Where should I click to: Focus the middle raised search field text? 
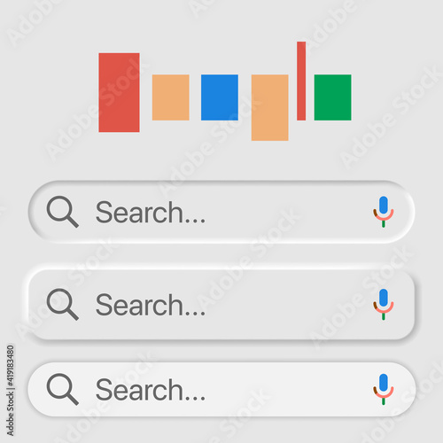151,305
